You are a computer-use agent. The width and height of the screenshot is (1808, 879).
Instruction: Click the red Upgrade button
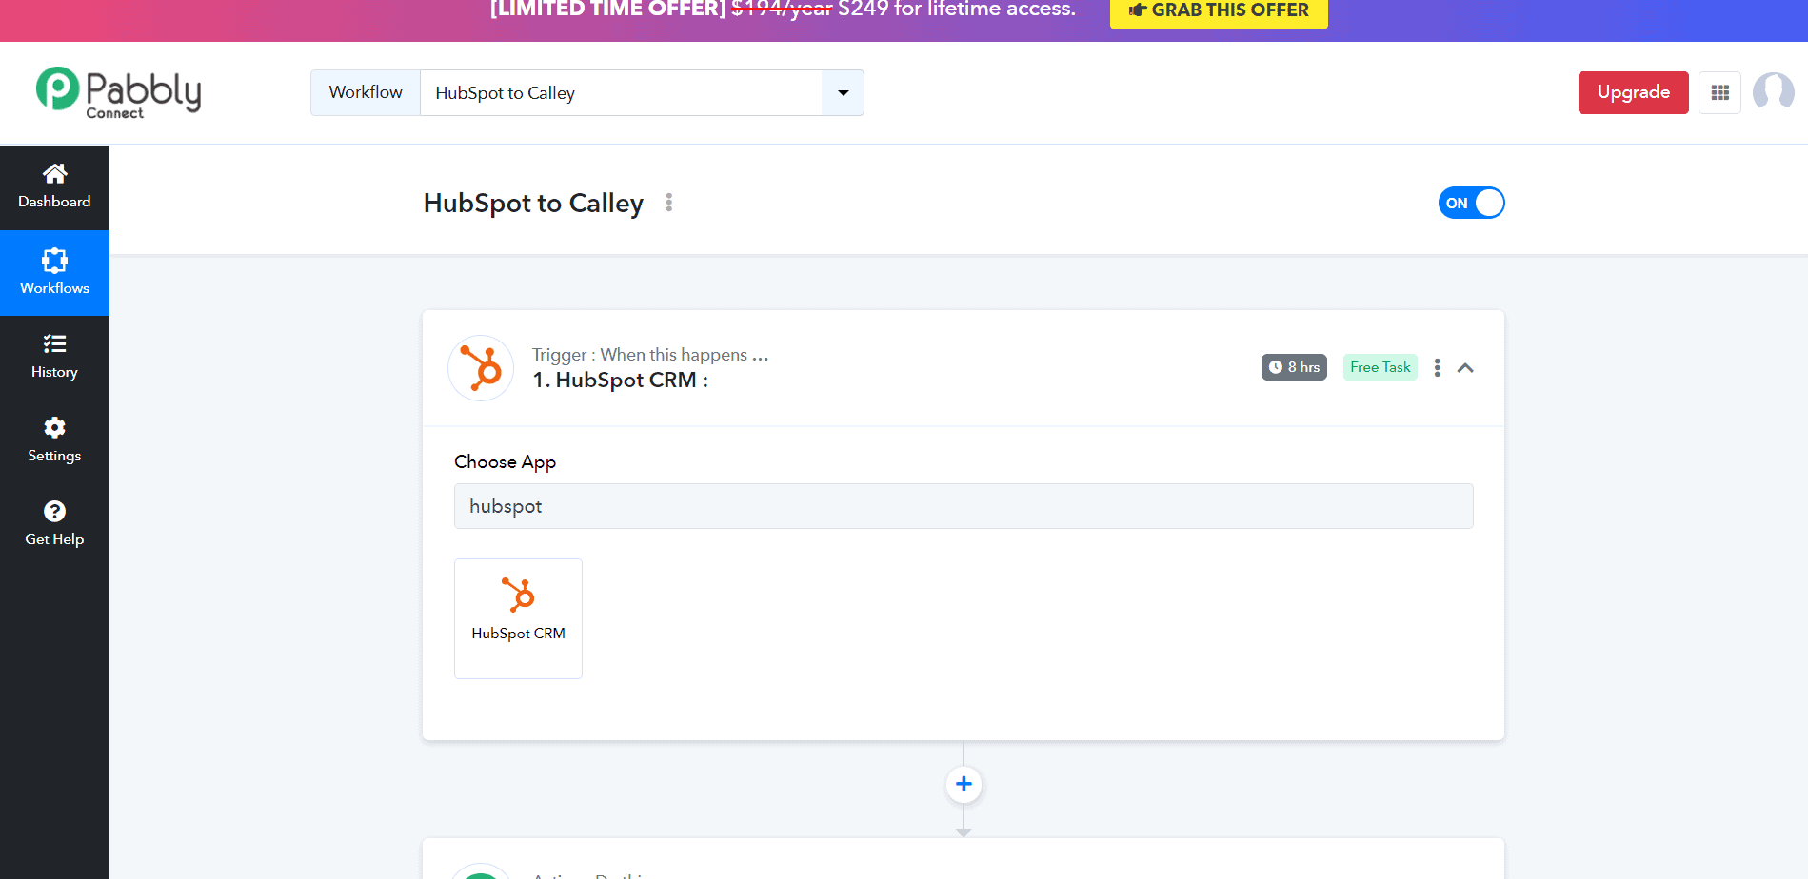click(x=1633, y=92)
